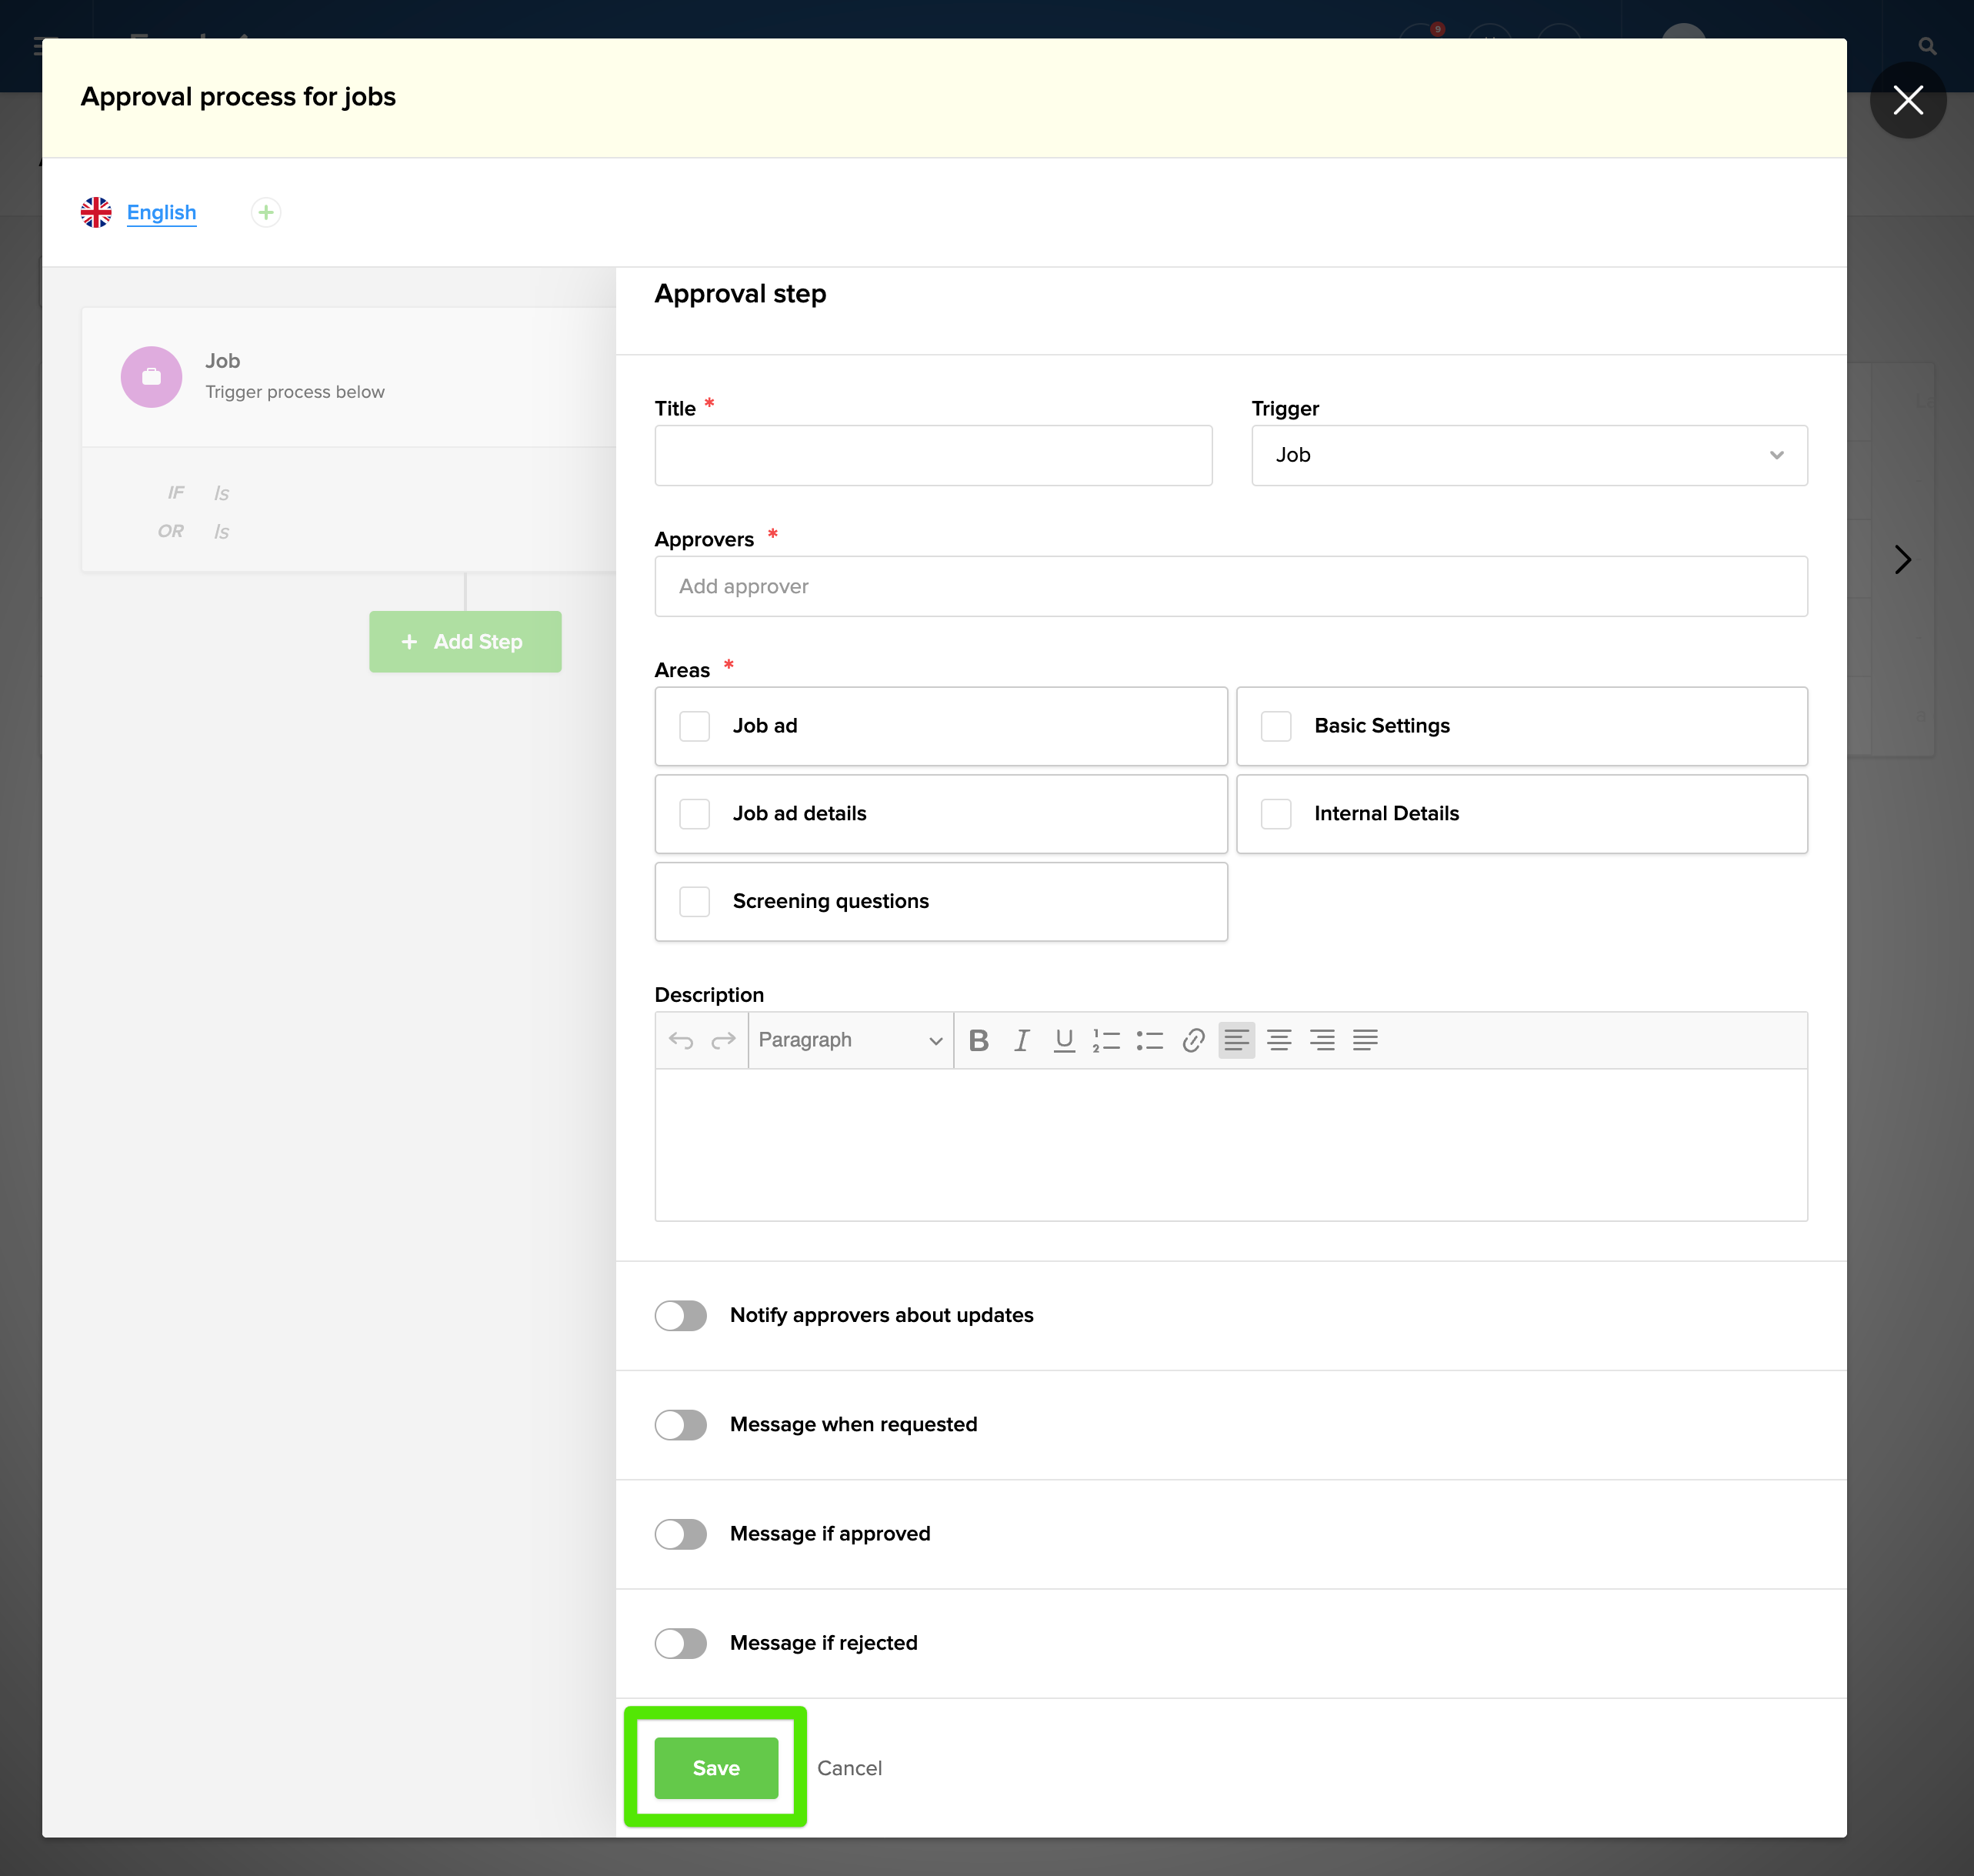Center align the description text
Screen dimensions: 1974x1876
pyautogui.click(x=1279, y=1040)
